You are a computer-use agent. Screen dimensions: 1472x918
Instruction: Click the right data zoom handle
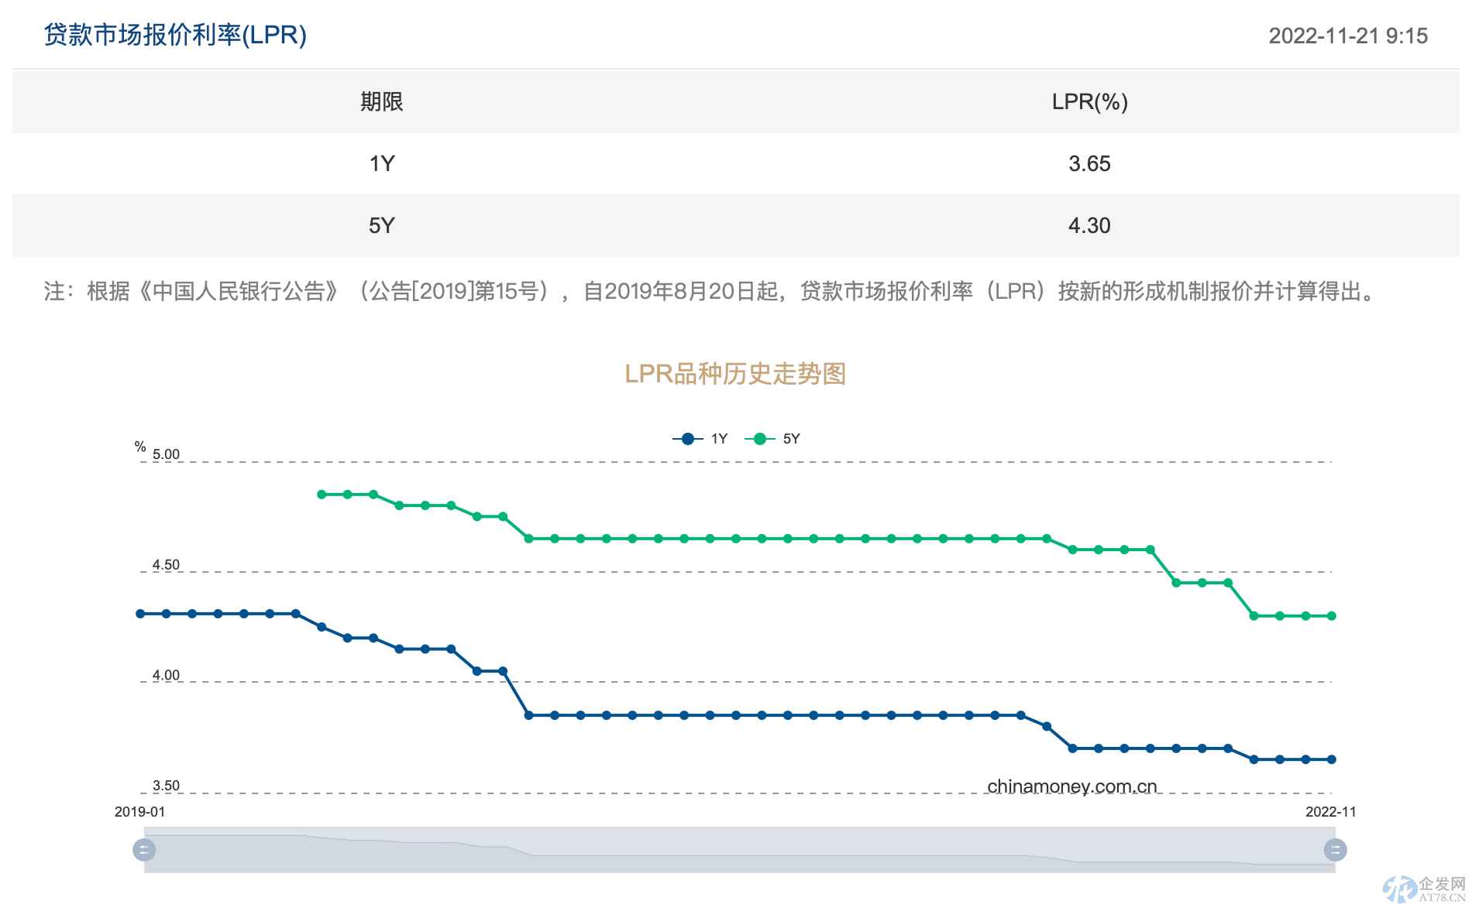pos(1334,850)
